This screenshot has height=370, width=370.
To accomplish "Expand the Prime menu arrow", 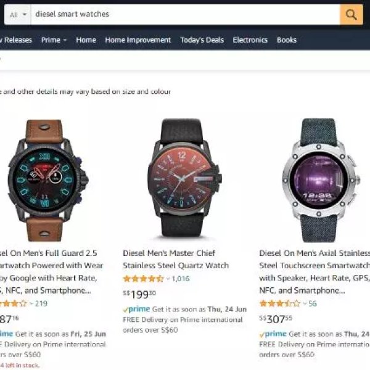I will point(65,40).
